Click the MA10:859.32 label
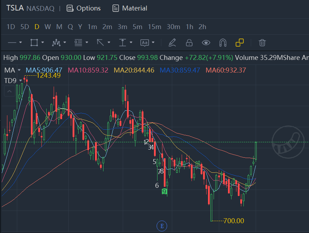309x233 pixels. (88, 70)
